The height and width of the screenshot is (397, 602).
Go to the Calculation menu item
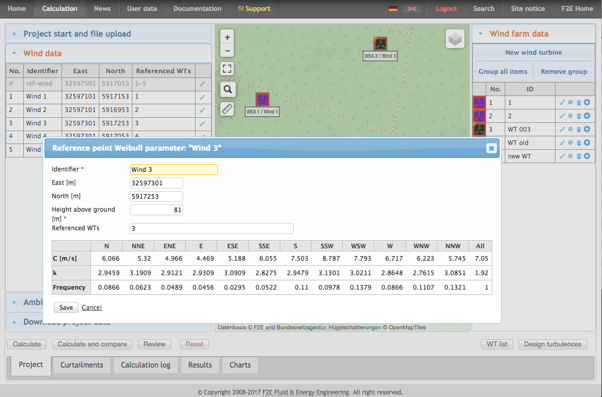(59, 8)
